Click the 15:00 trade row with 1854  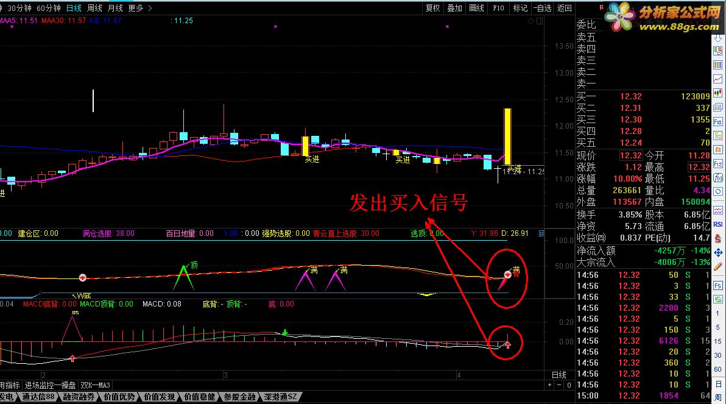(x=643, y=395)
